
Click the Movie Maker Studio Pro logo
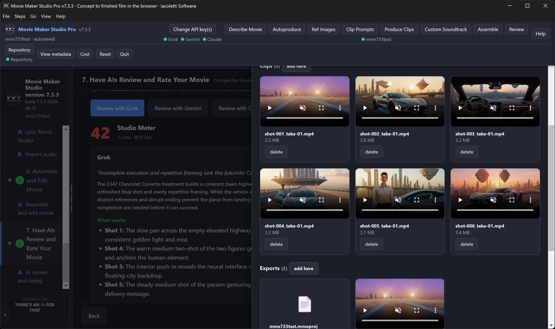[10, 29]
